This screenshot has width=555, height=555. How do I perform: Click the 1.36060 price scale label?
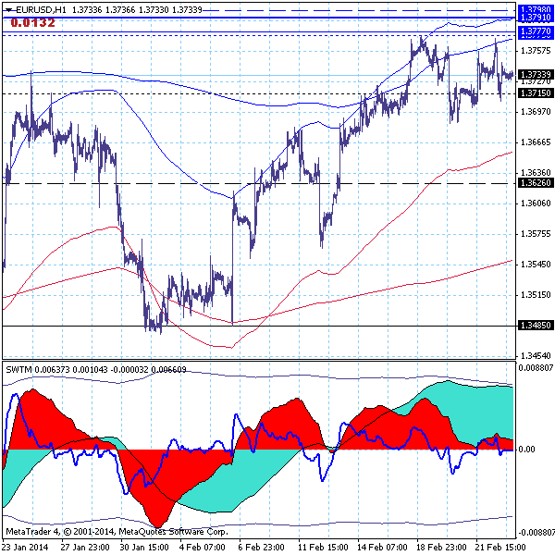click(536, 203)
